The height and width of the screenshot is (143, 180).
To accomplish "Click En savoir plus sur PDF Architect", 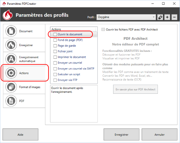I will 135,89.
